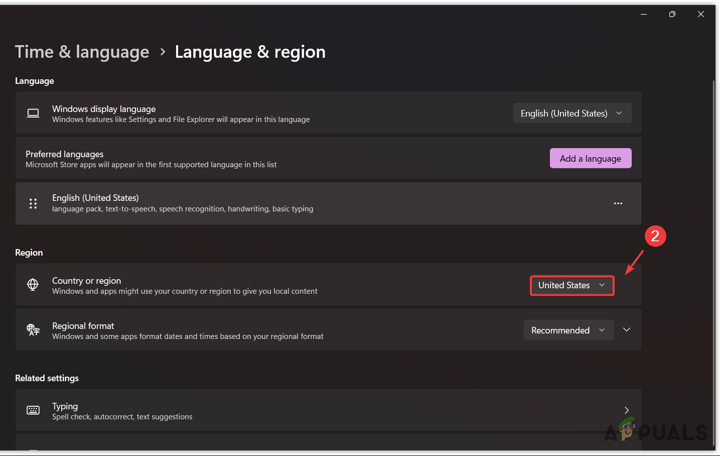The image size is (720, 456).
Task: Click the Preferred languages row
Action: click(251, 158)
